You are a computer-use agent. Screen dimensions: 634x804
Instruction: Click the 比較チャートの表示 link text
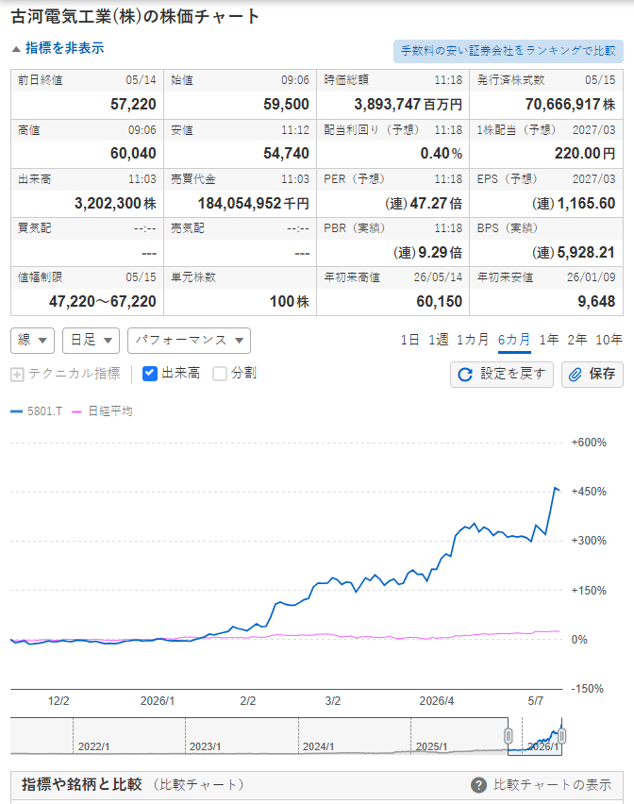[x=553, y=785]
